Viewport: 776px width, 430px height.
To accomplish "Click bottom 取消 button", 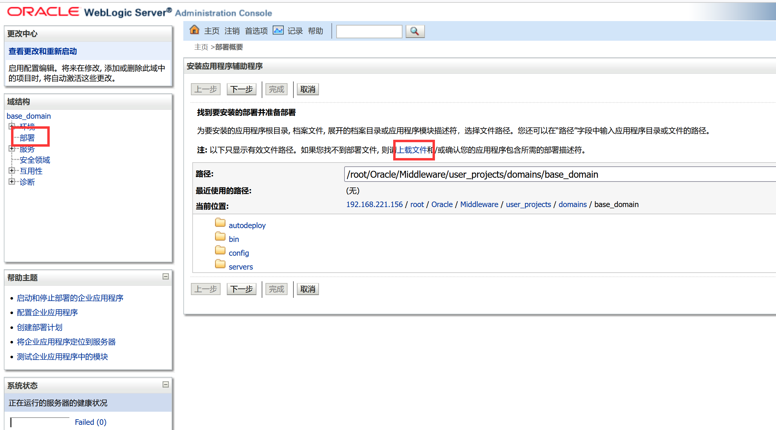I will click(x=308, y=289).
